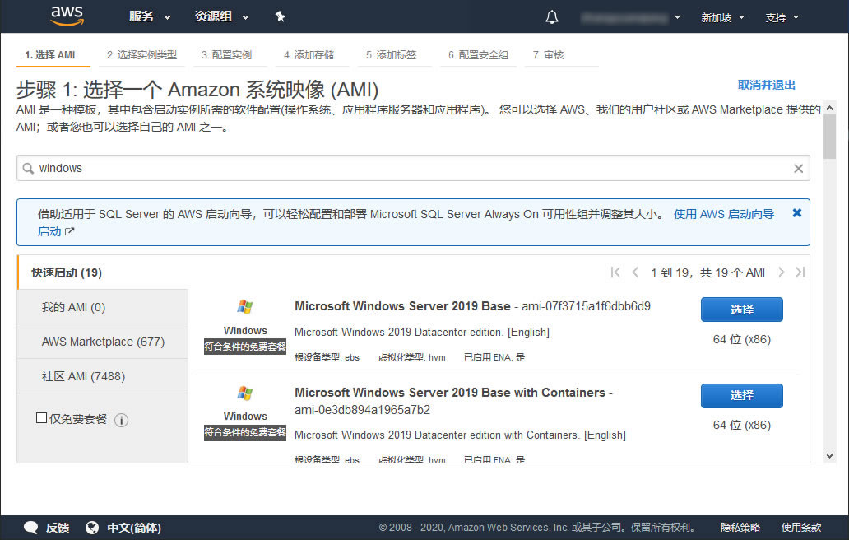Click the page scrollbar up arrow

829,109
